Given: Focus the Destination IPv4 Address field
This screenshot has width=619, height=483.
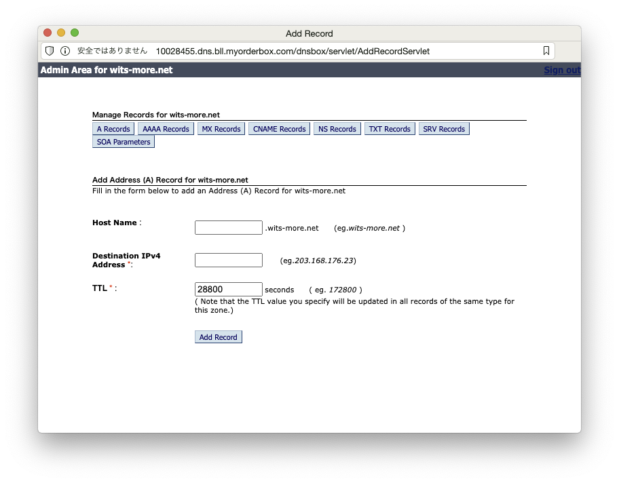Looking at the screenshot, I should tap(228, 260).
